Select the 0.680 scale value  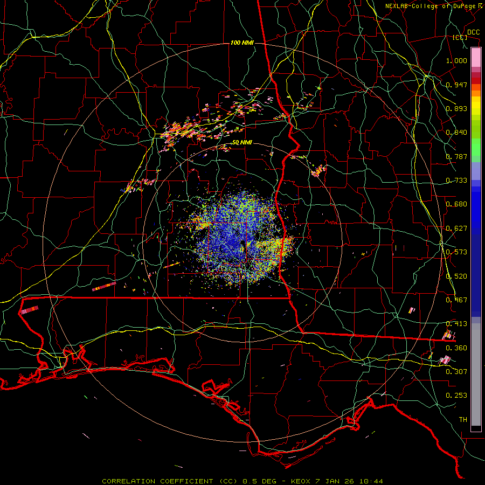456,204
